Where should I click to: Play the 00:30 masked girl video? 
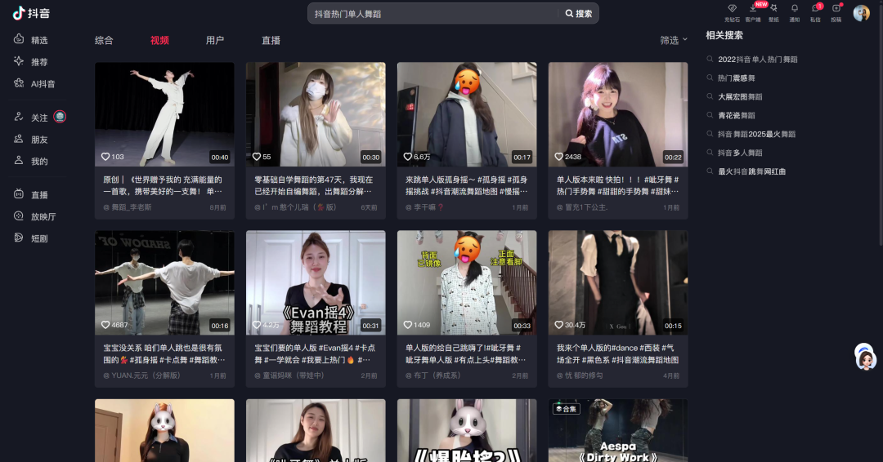316,114
